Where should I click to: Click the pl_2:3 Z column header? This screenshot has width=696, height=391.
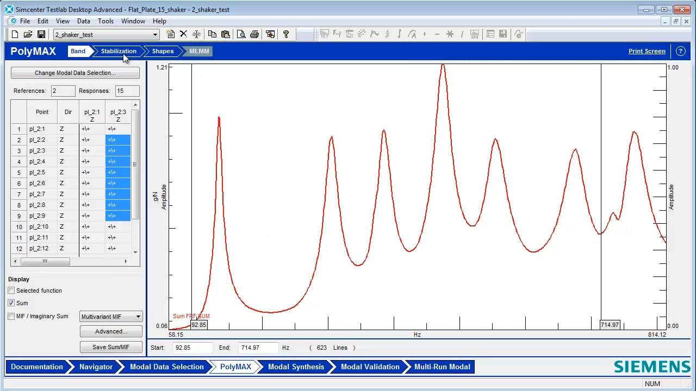click(118, 112)
